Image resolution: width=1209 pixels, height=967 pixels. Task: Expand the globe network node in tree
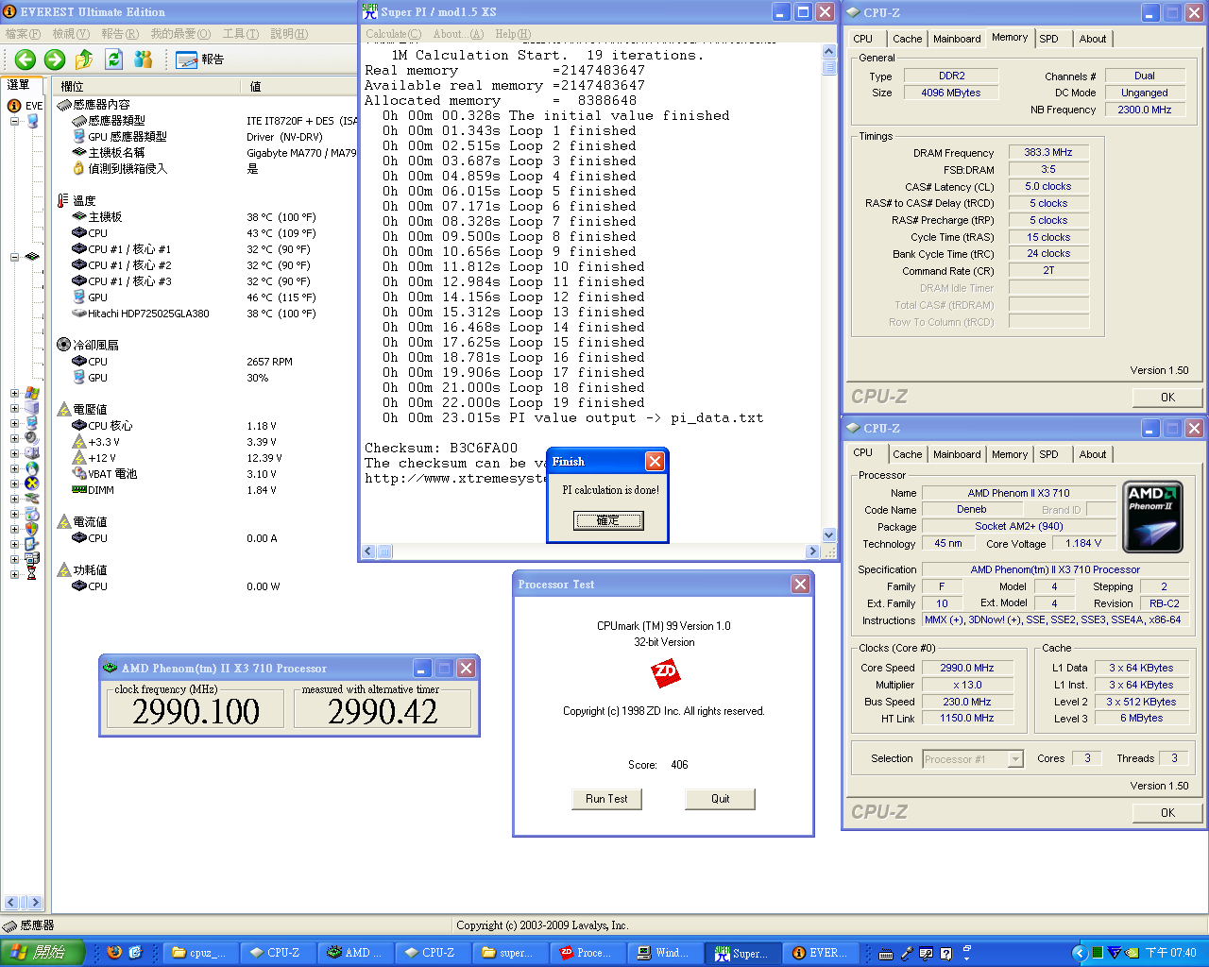click(x=14, y=468)
